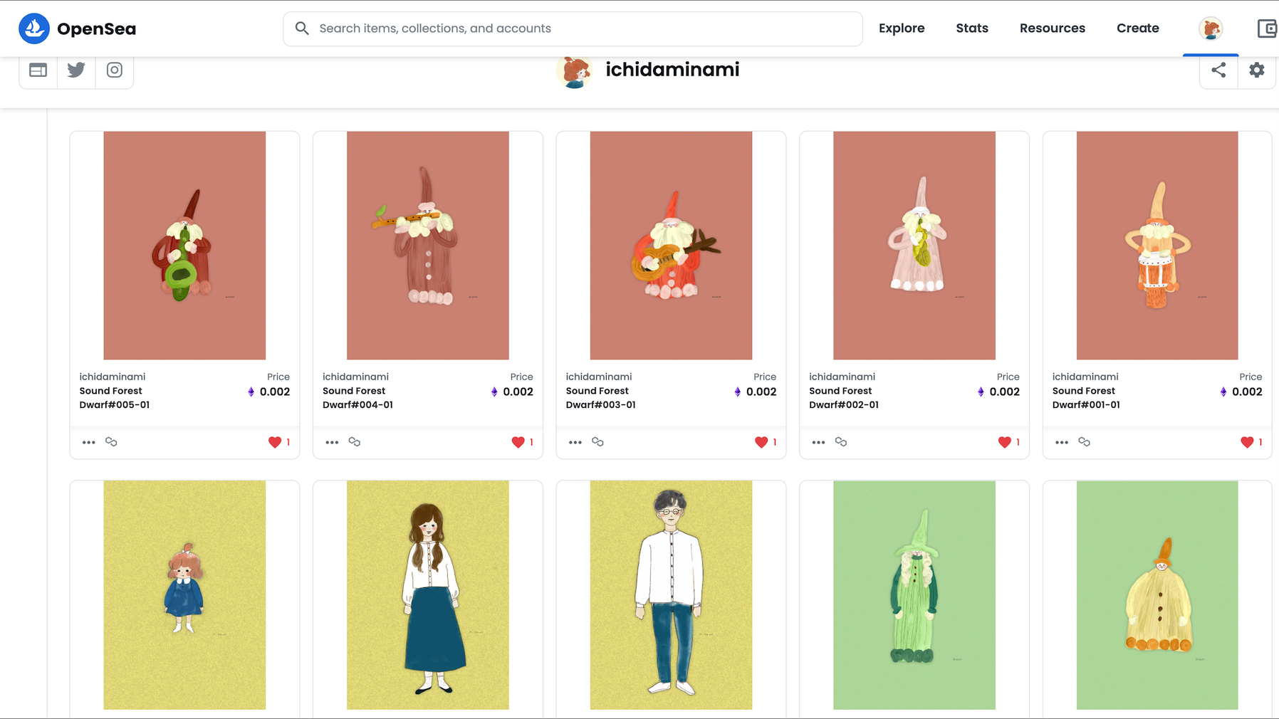
Task: Open more options for Dwarf#003-01
Action: point(575,442)
